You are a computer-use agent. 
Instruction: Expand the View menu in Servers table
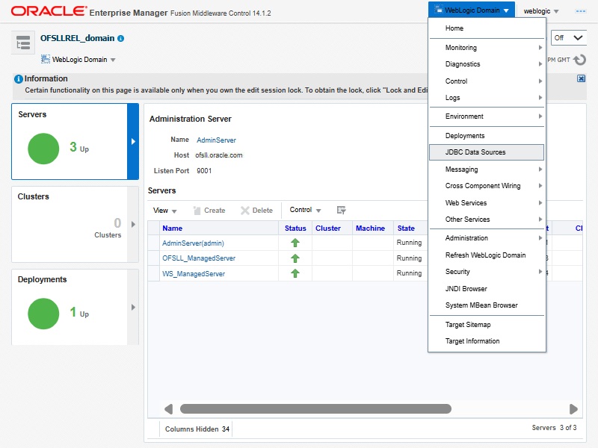tap(164, 211)
